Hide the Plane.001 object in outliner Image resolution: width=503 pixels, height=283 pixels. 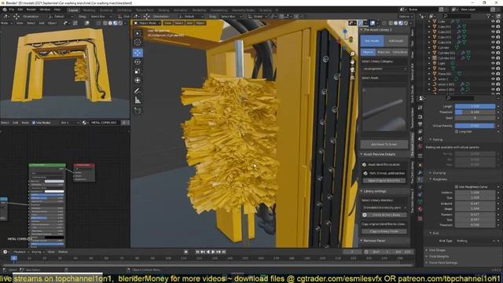coord(493,74)
